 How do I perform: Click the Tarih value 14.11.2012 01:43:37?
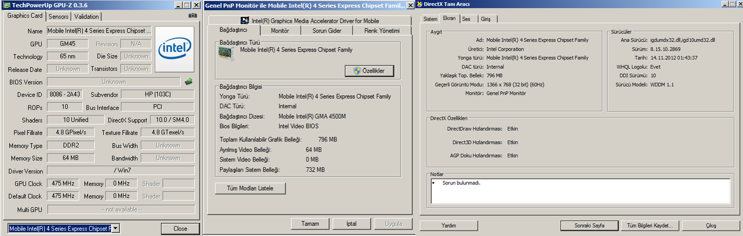pyautogui.click(x=674, y=58)
